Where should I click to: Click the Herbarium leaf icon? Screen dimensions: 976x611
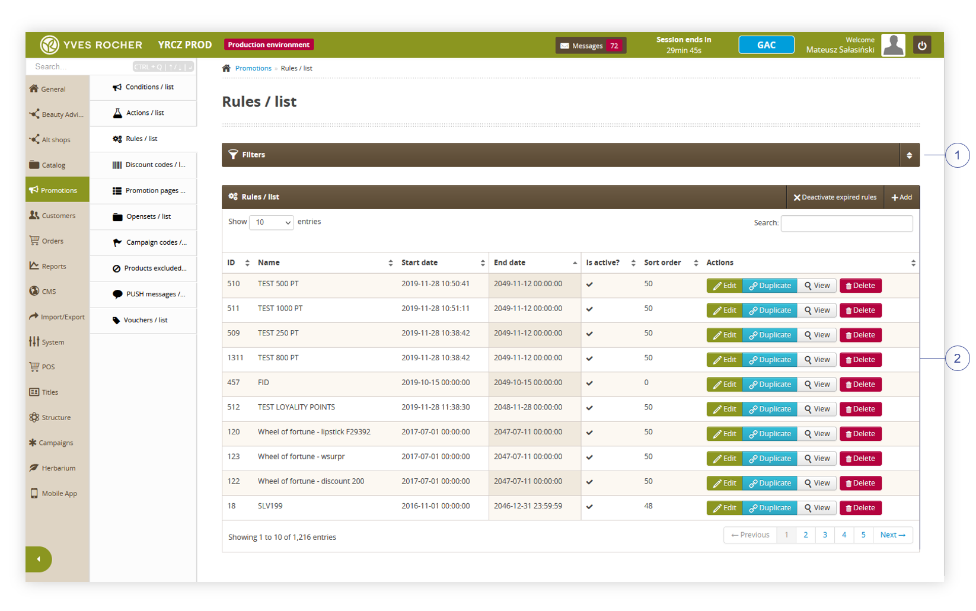click(34, 468)
